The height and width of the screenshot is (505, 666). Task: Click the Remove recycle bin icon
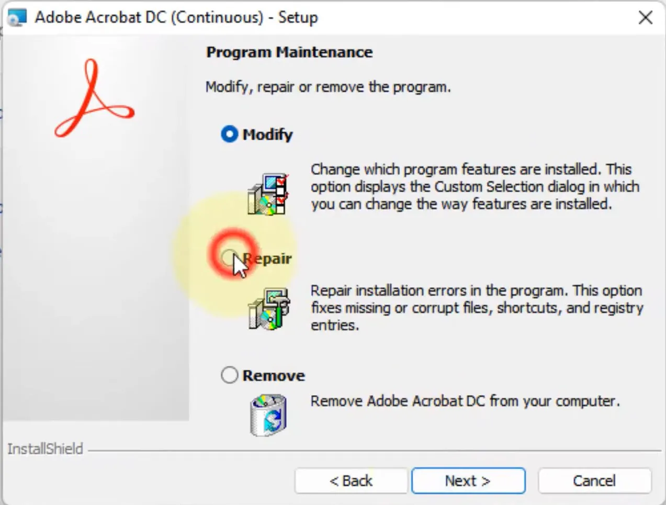pyautogui.click(x=268, y=416)
